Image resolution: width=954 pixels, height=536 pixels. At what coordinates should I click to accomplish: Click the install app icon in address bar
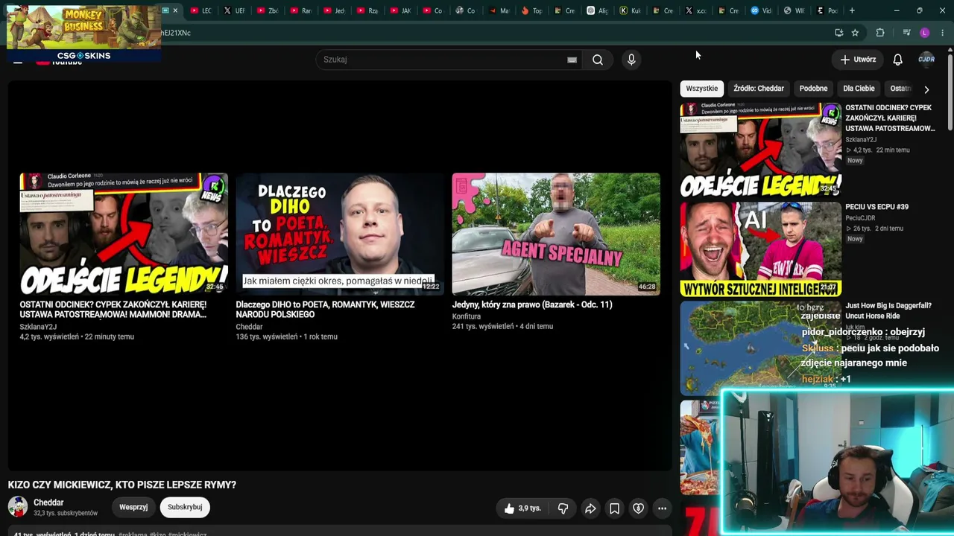tap(838, 33)
